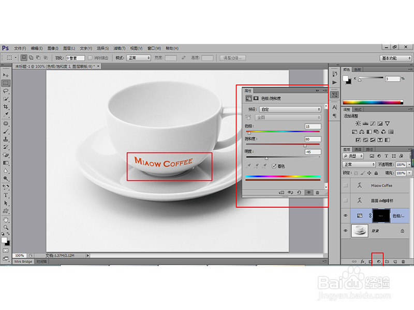
Task: Click create new adjustment layer icon
Action: point(379,261)
